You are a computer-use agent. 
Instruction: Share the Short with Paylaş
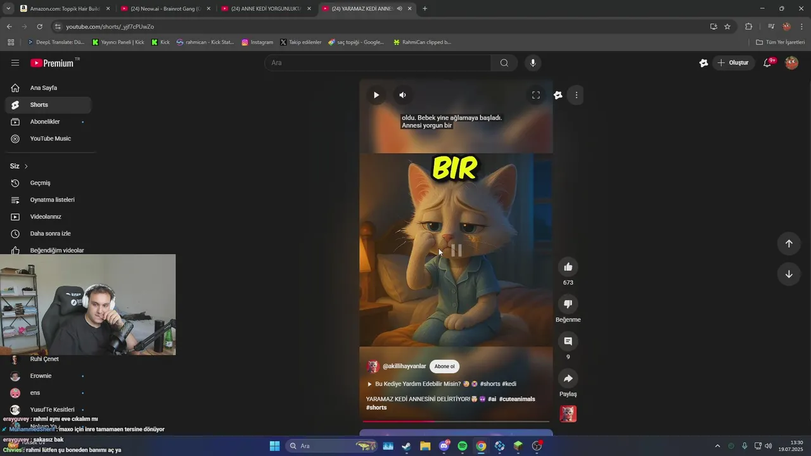click(x=568, y=378)
